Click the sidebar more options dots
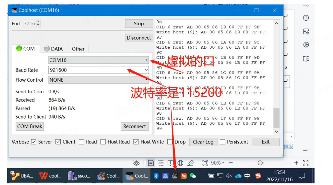This screenshot has width=333, height=185. pyautogui.click(x=306, y=150)
